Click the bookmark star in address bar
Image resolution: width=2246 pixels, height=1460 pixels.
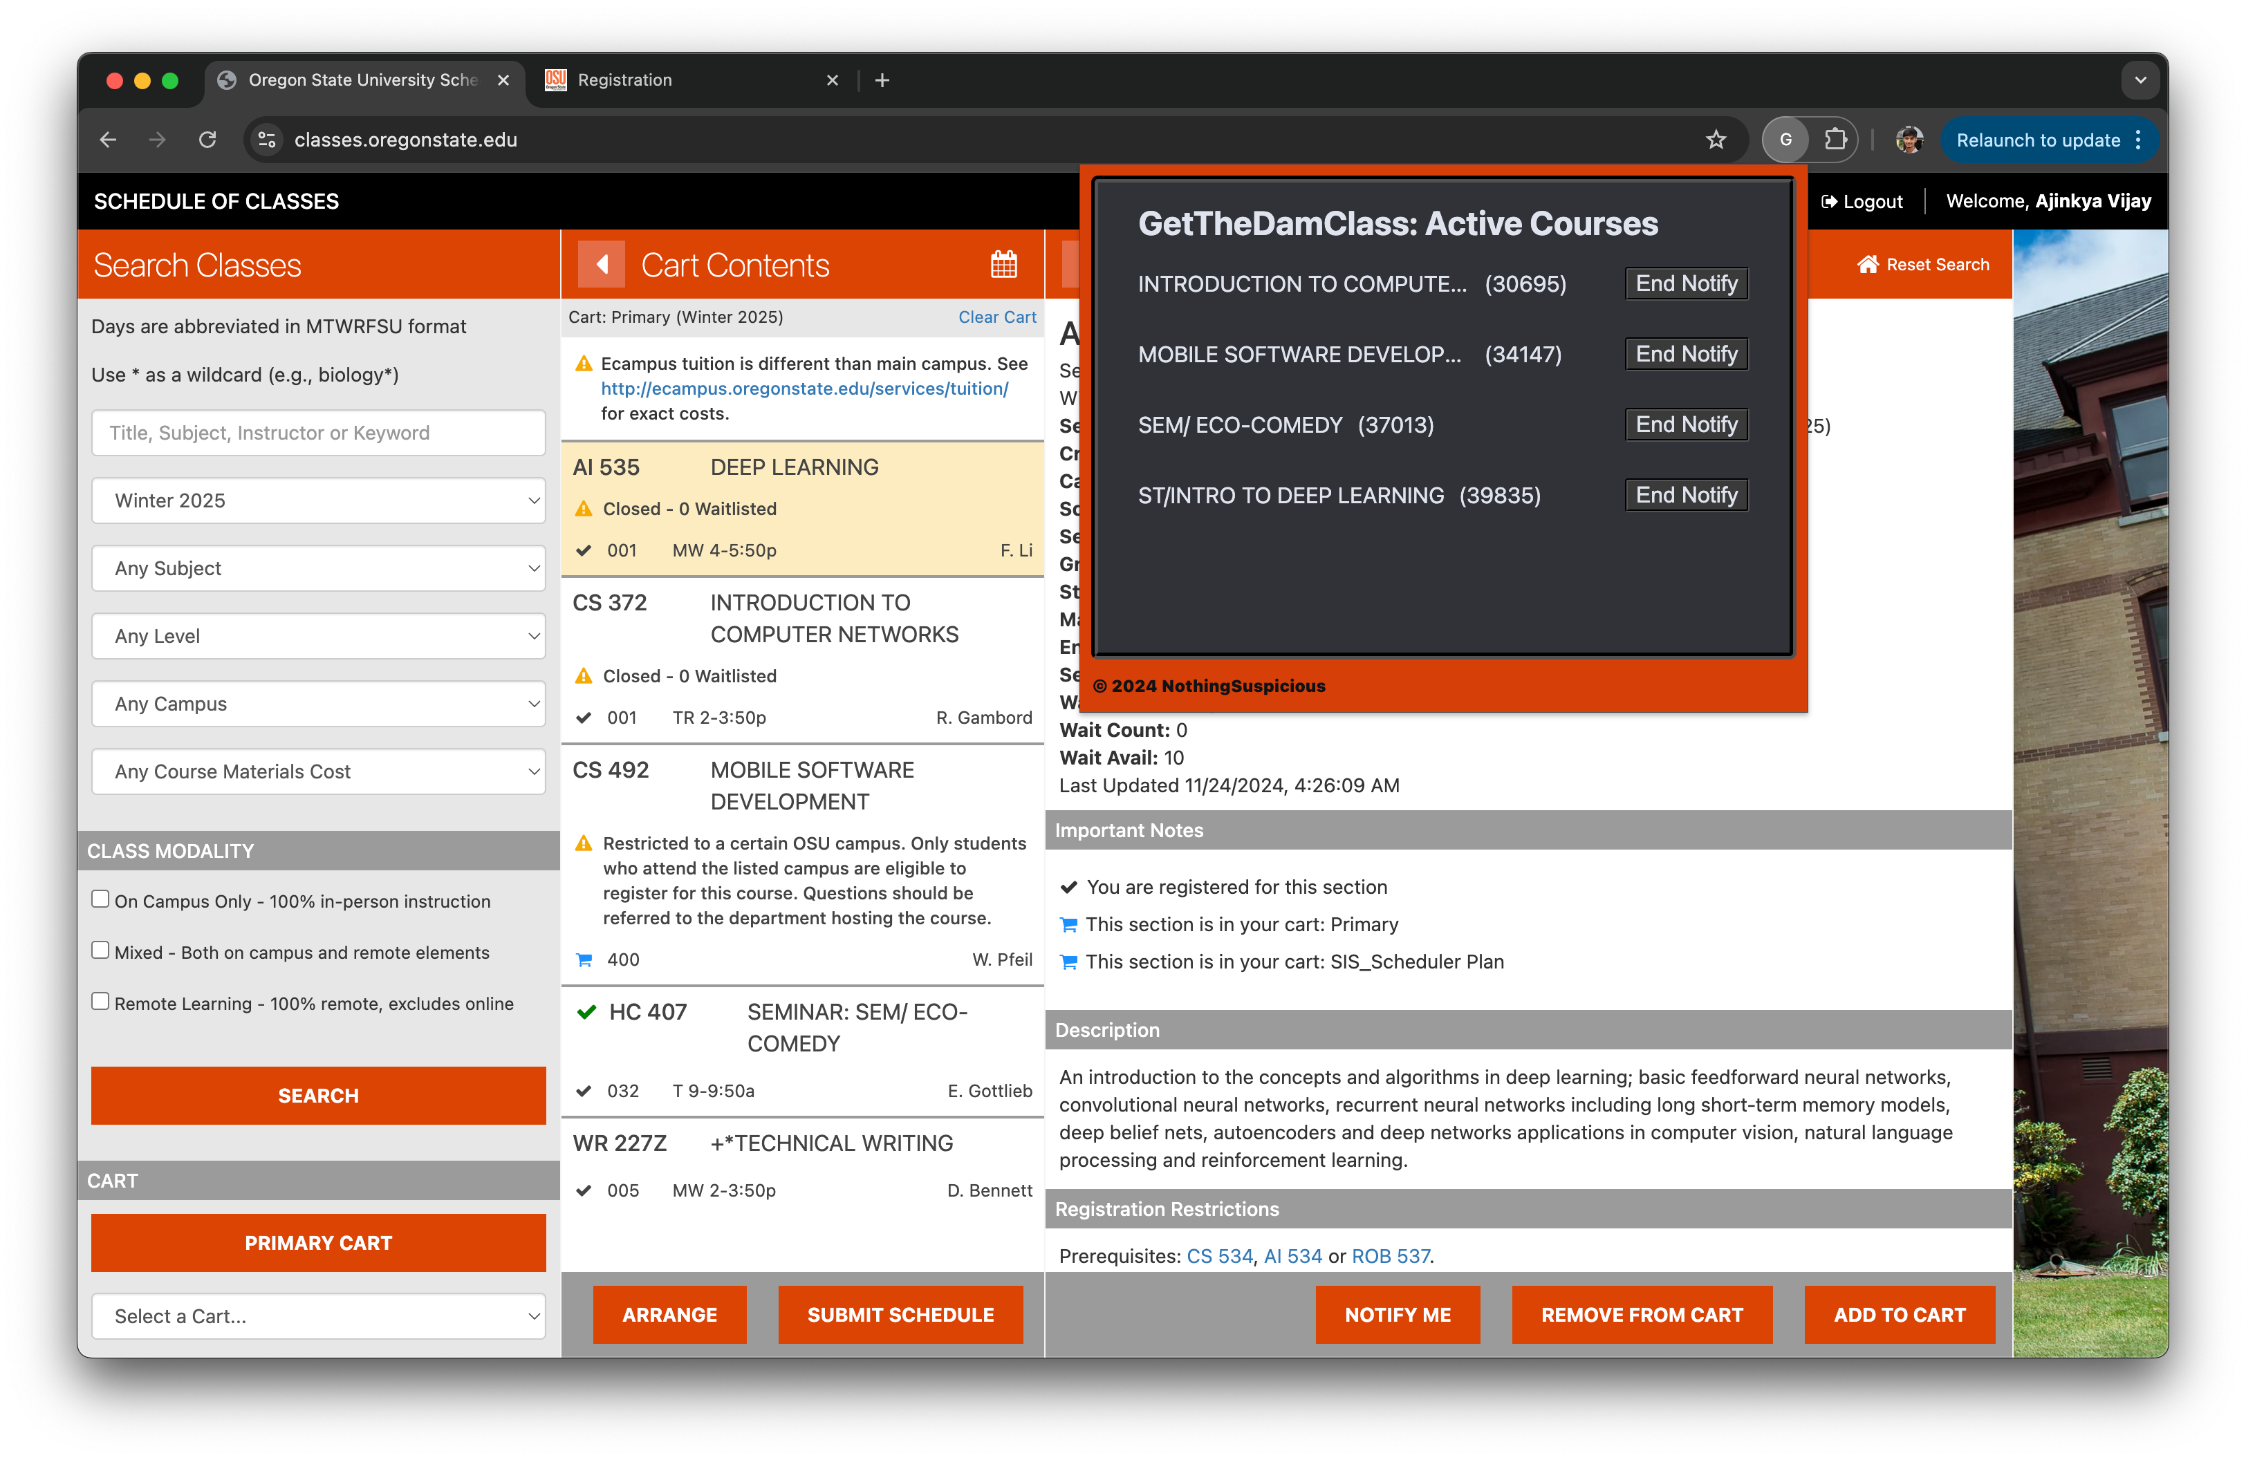(x=1715, y=140)
